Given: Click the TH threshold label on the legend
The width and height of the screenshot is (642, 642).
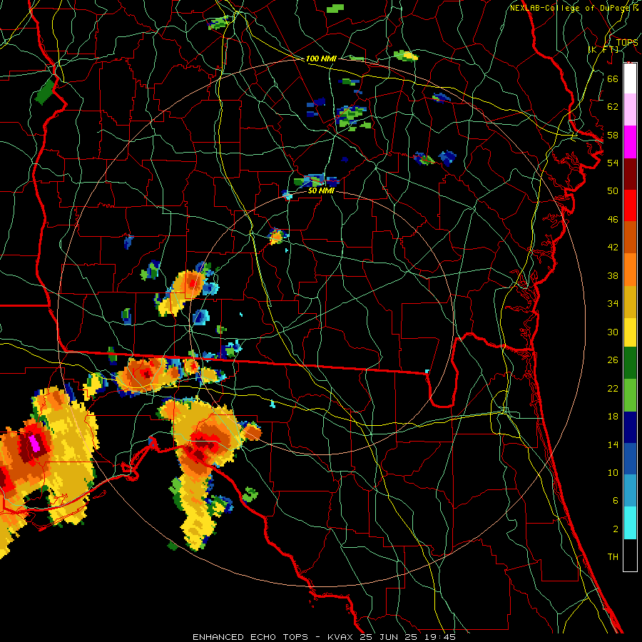Looking at the screenshot, I should click(613, 557).
